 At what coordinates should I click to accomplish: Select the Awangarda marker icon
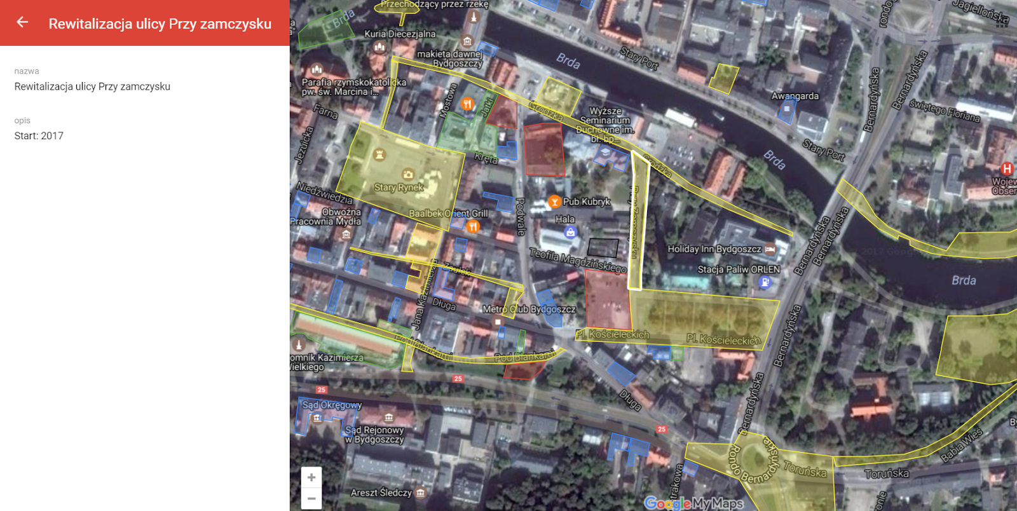pyautogui.click(x=787, y=109)
